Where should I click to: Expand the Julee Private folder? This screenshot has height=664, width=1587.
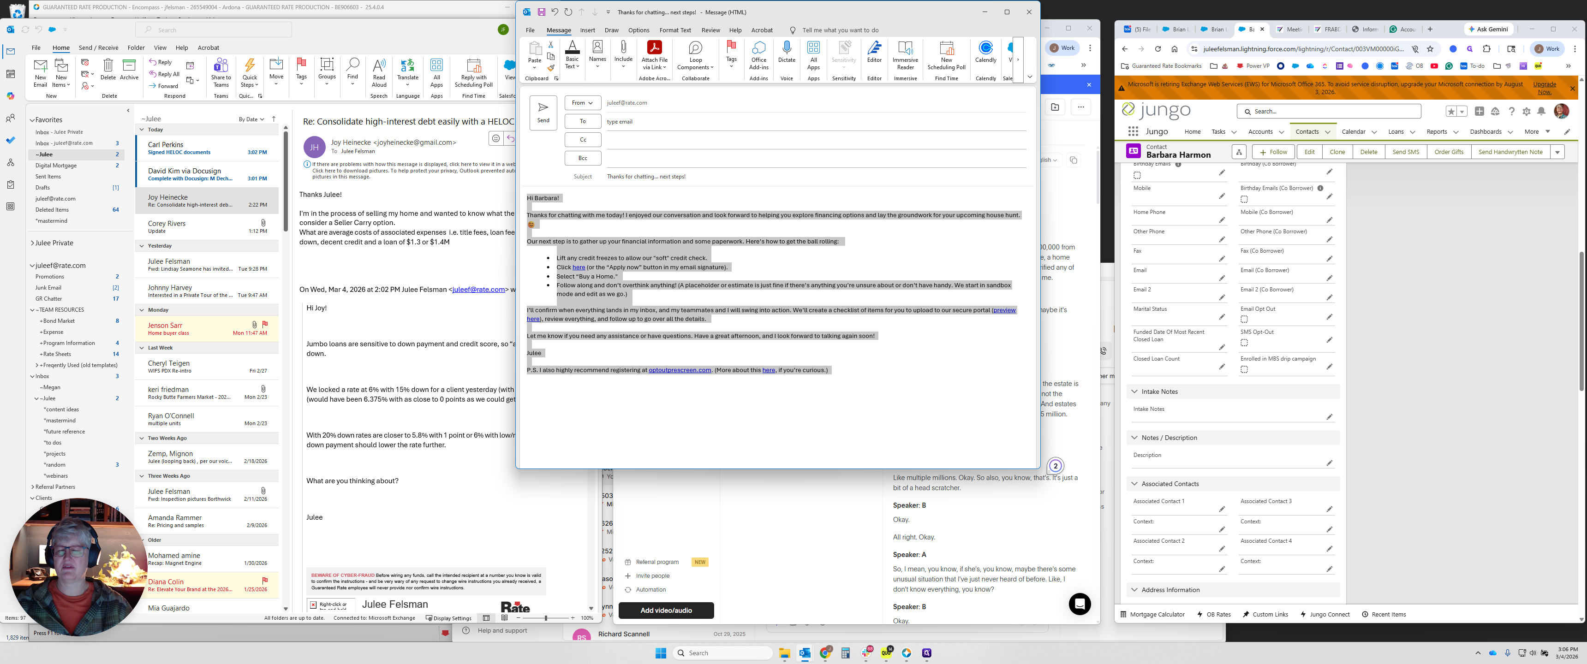32,243
